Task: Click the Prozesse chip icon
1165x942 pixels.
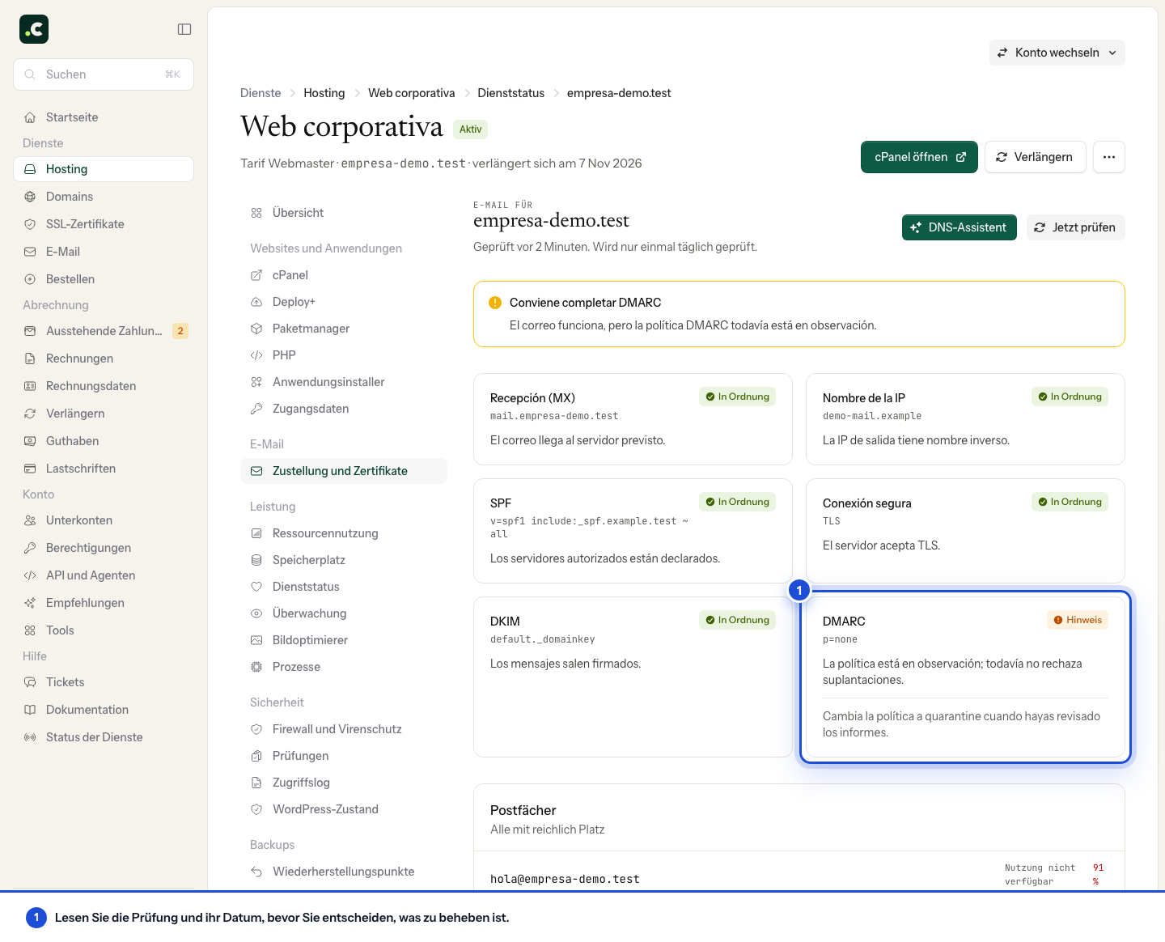Action: [x=256, y=667]
